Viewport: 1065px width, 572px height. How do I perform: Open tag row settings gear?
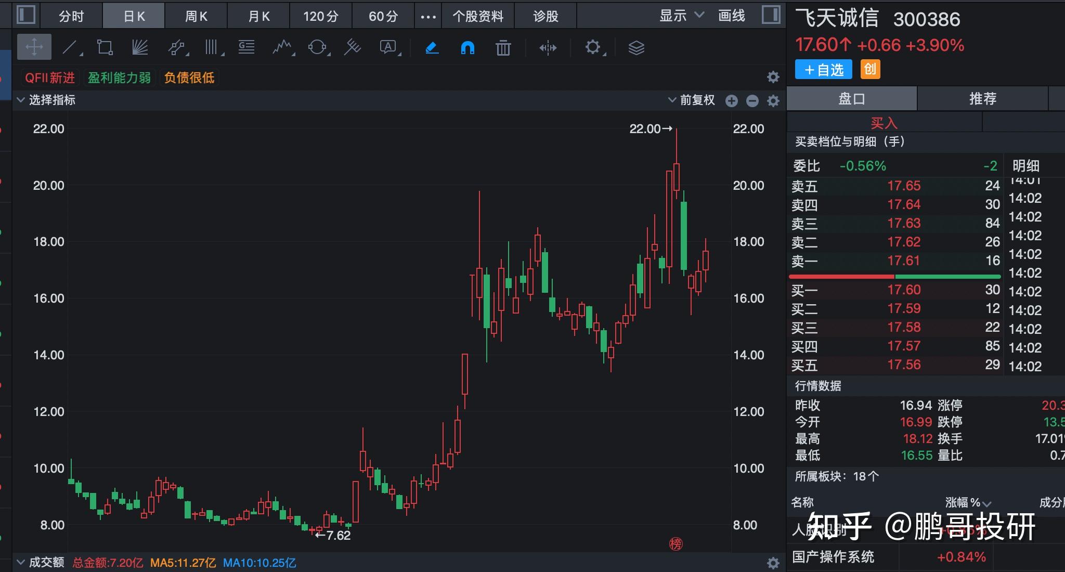point(773,77)
